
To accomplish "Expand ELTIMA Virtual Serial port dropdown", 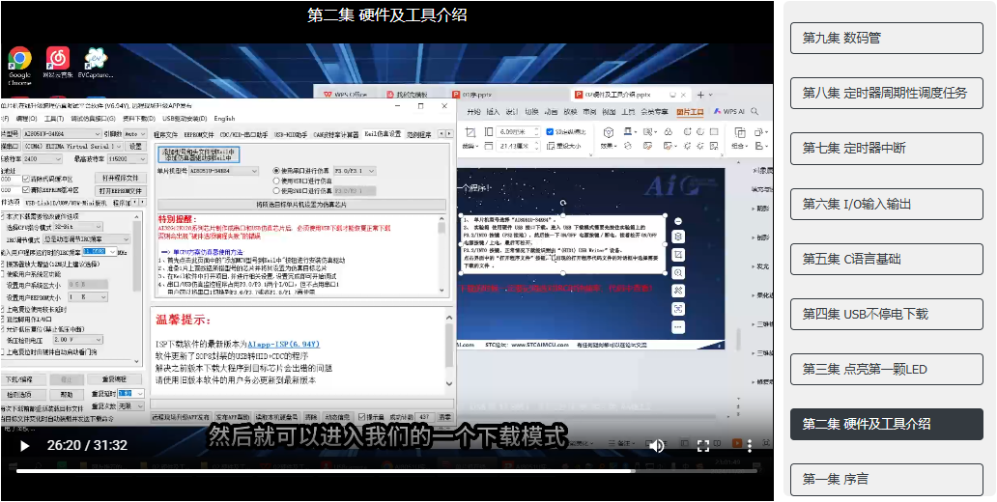I will [x=71, y=146].
